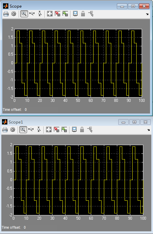The height and width of the screenshot is (234, 153).
Task: Open Scope1 parameters gear icon
Action: click(13, 129)
